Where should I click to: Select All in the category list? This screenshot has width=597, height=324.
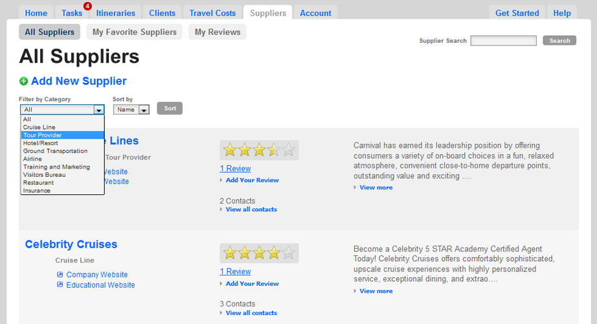62,119
